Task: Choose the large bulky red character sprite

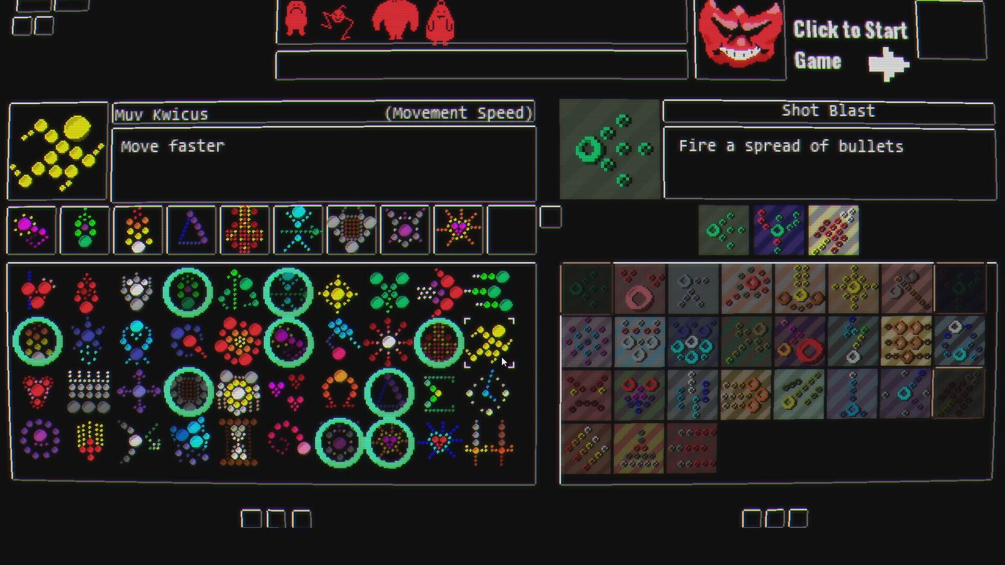Action: click(395, 21)
